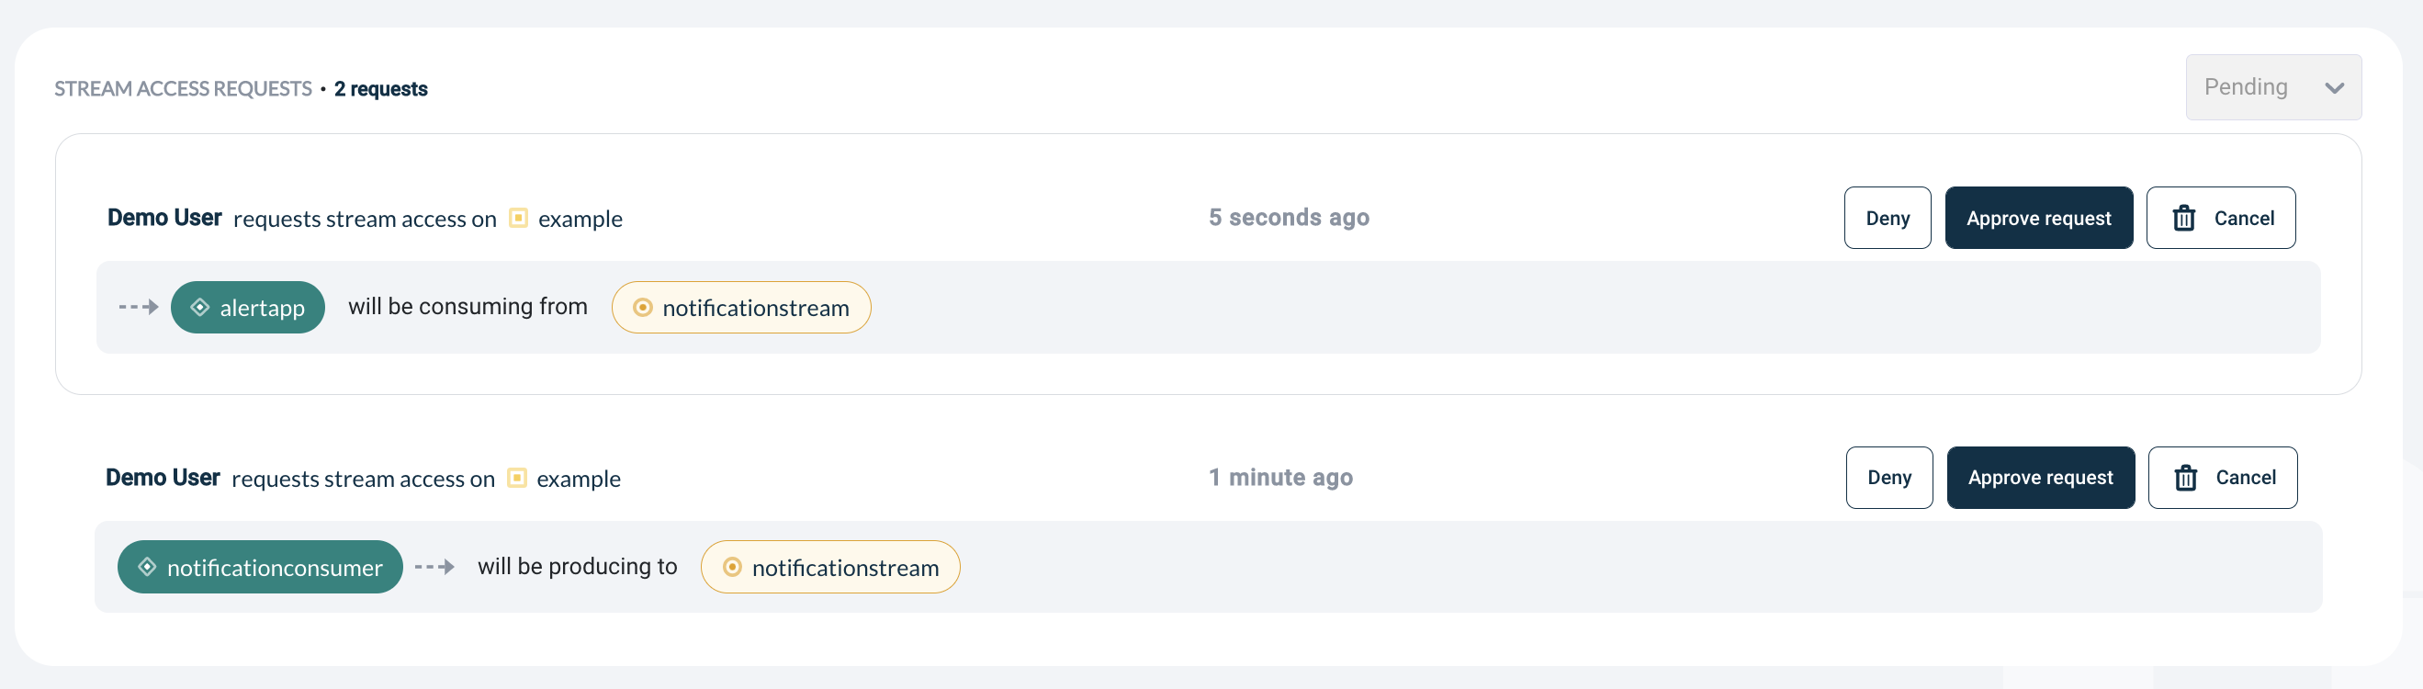Open the example link in first request
Screen dimensions: 2423x689
580,220
